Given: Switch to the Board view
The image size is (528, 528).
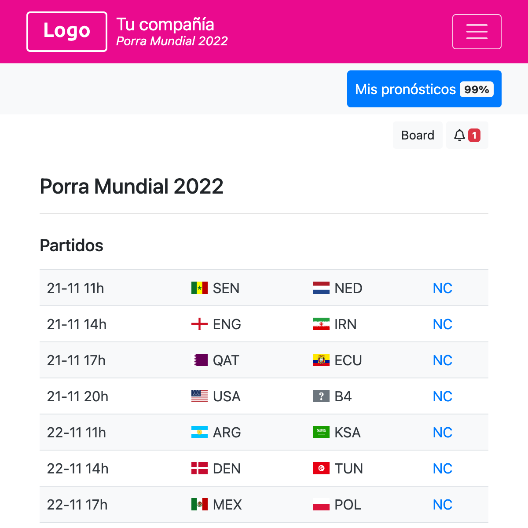Looking at the screenshot, I should pyautogui.click(x=417, y=135).
